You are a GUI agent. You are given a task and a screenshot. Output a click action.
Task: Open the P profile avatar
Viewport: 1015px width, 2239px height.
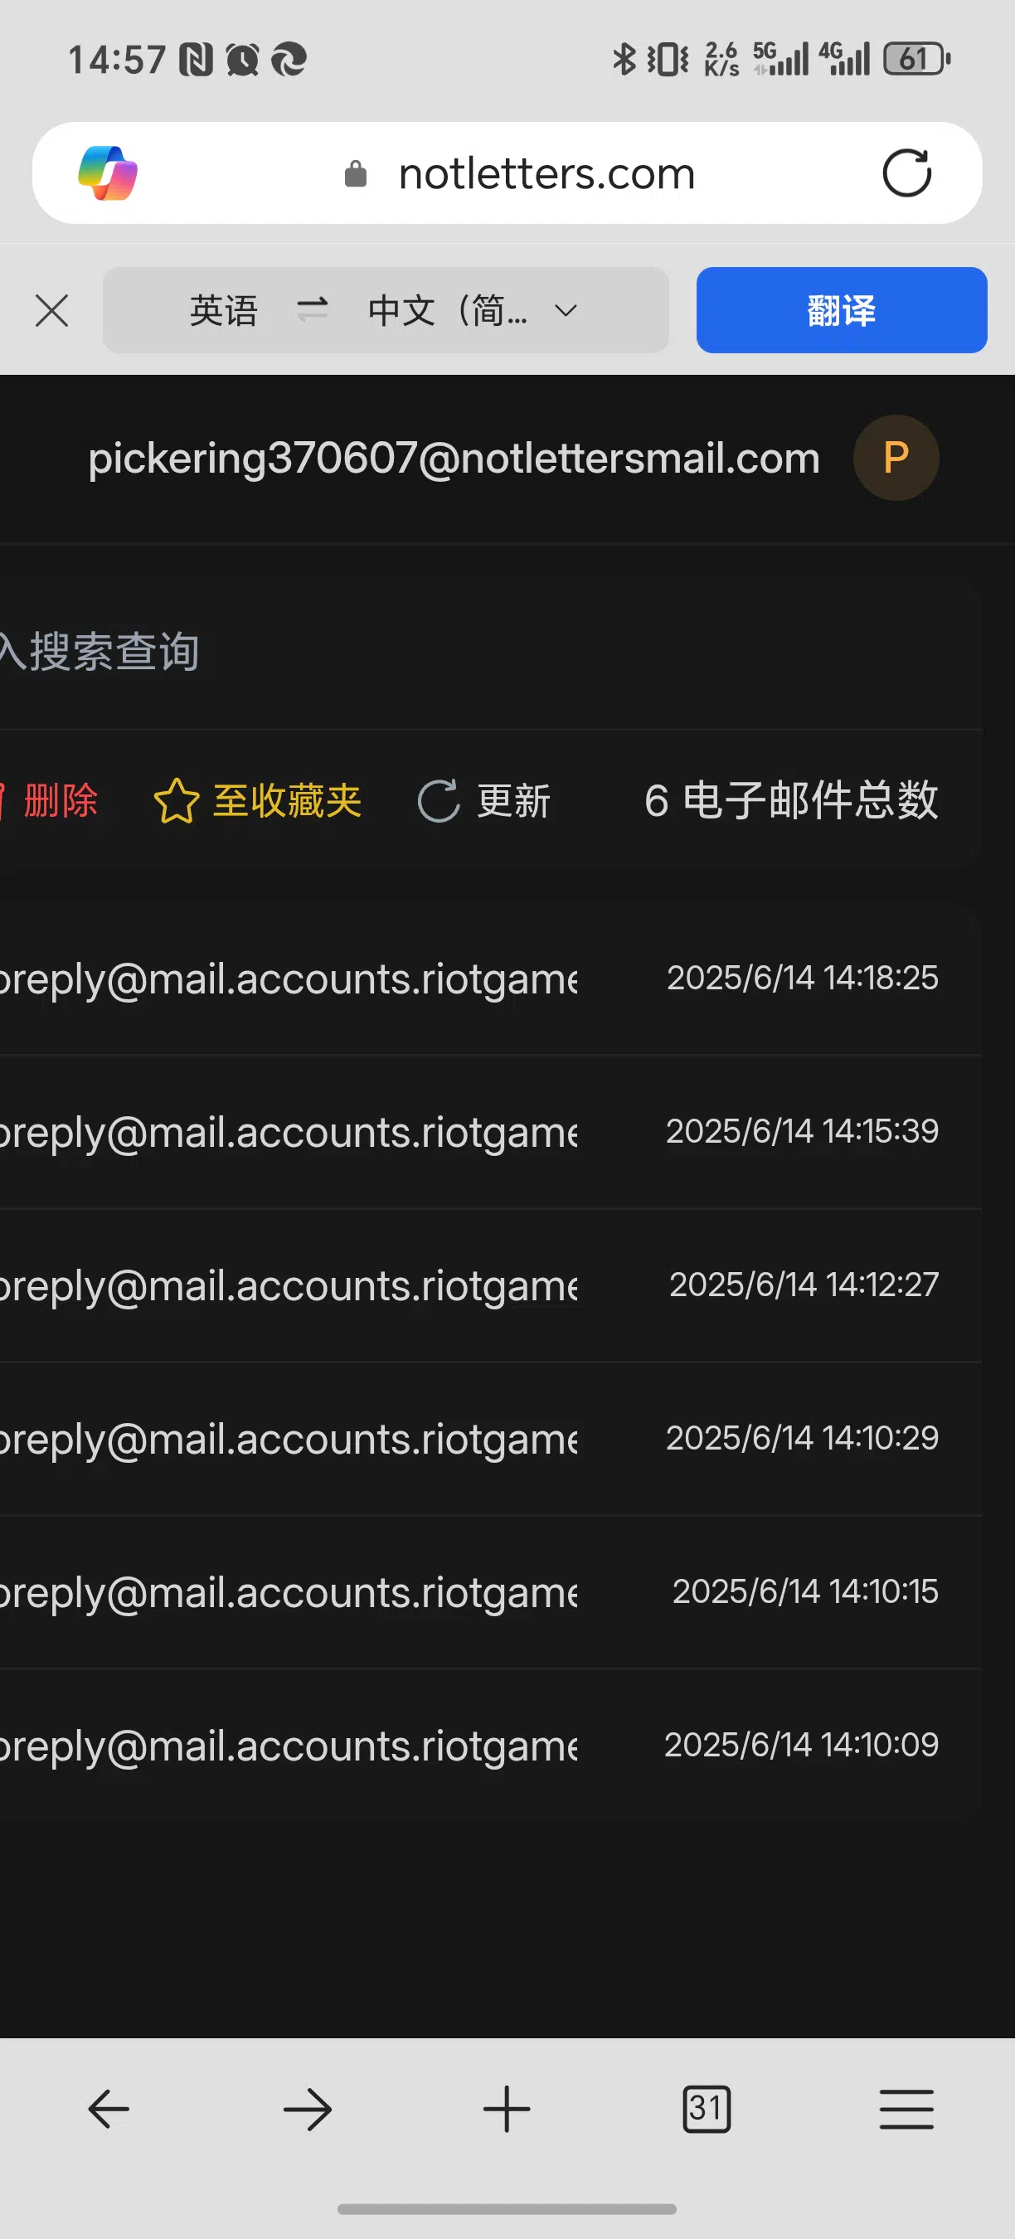point(895,457)
